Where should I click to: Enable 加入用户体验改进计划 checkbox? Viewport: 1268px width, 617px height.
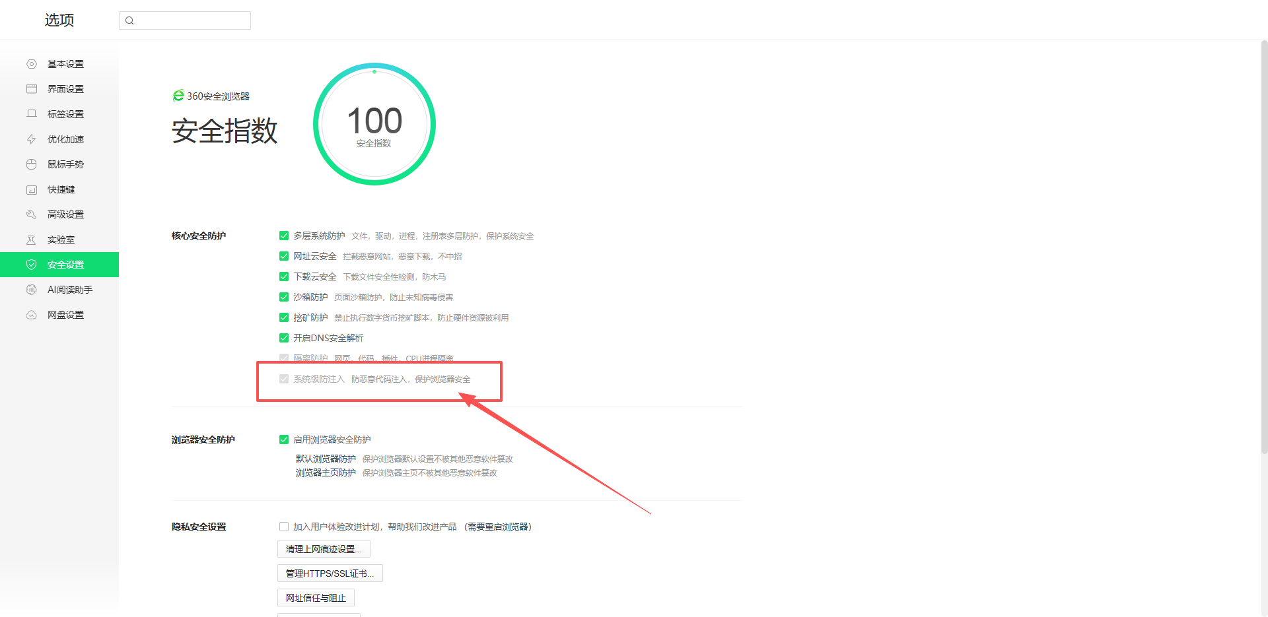click(x=284, y=527)
